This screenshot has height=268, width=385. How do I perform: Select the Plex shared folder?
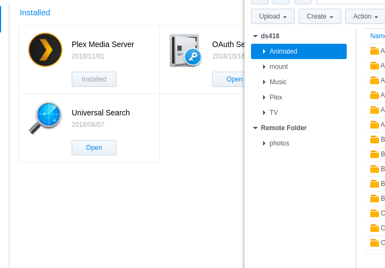coord(276,97)
